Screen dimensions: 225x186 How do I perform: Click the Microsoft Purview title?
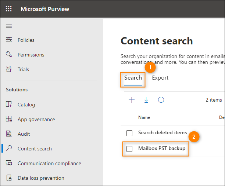[x=45, y=9]
